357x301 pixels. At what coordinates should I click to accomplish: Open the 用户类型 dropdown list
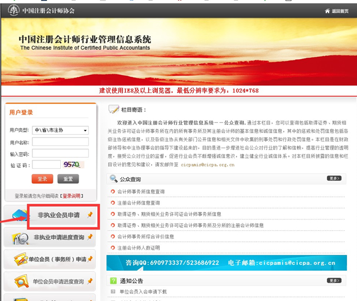pos(60,130)
